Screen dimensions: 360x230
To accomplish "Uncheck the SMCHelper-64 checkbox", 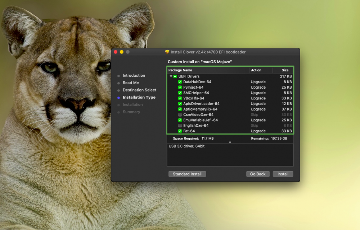I will 180,93.
